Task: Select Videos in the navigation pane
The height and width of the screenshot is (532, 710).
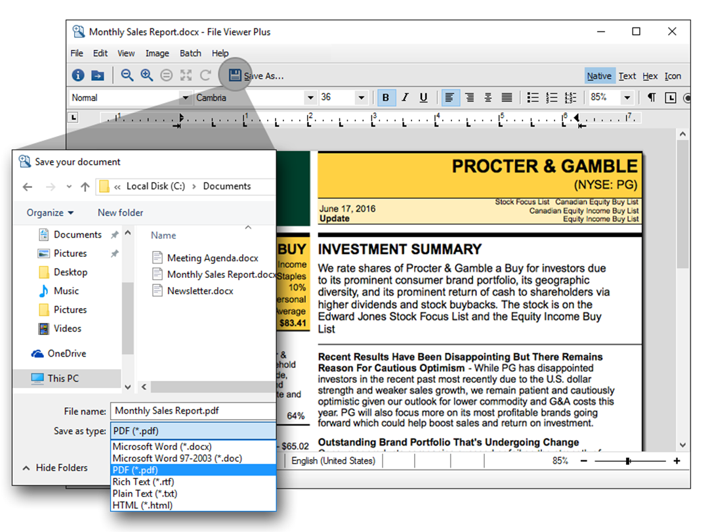Action: (x=68, y=328)
